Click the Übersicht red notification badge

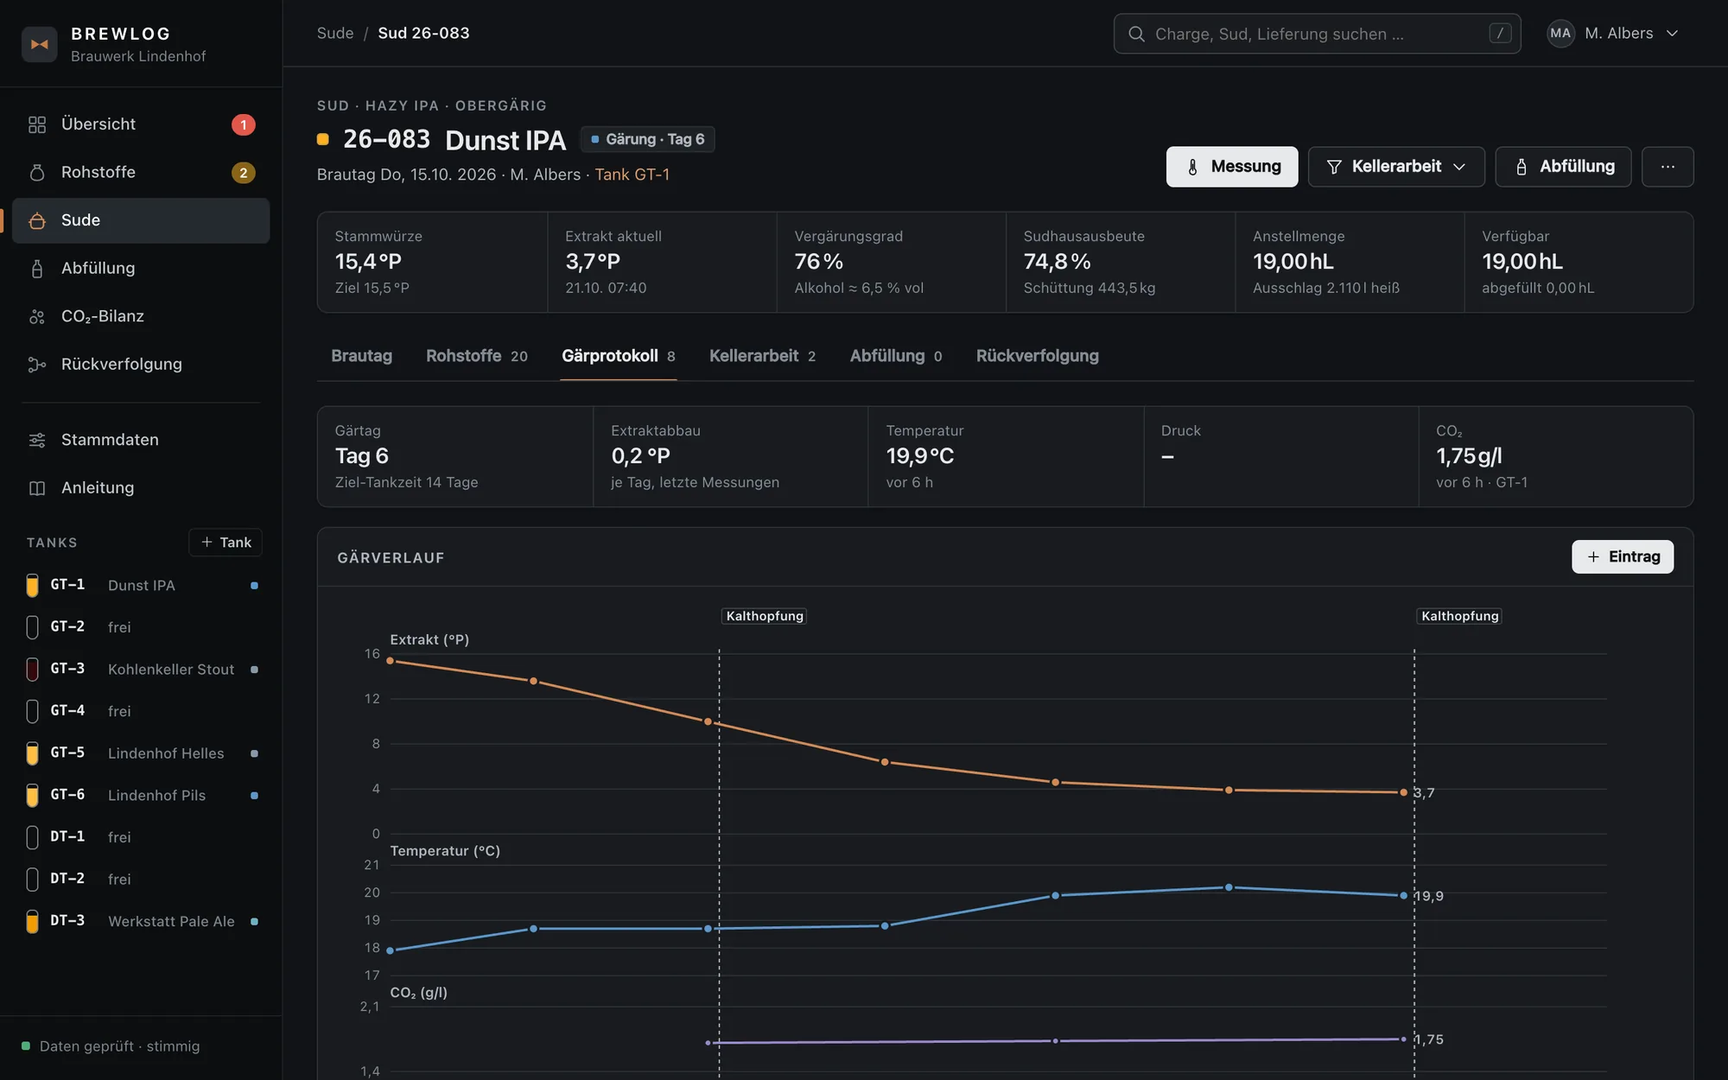243,124
